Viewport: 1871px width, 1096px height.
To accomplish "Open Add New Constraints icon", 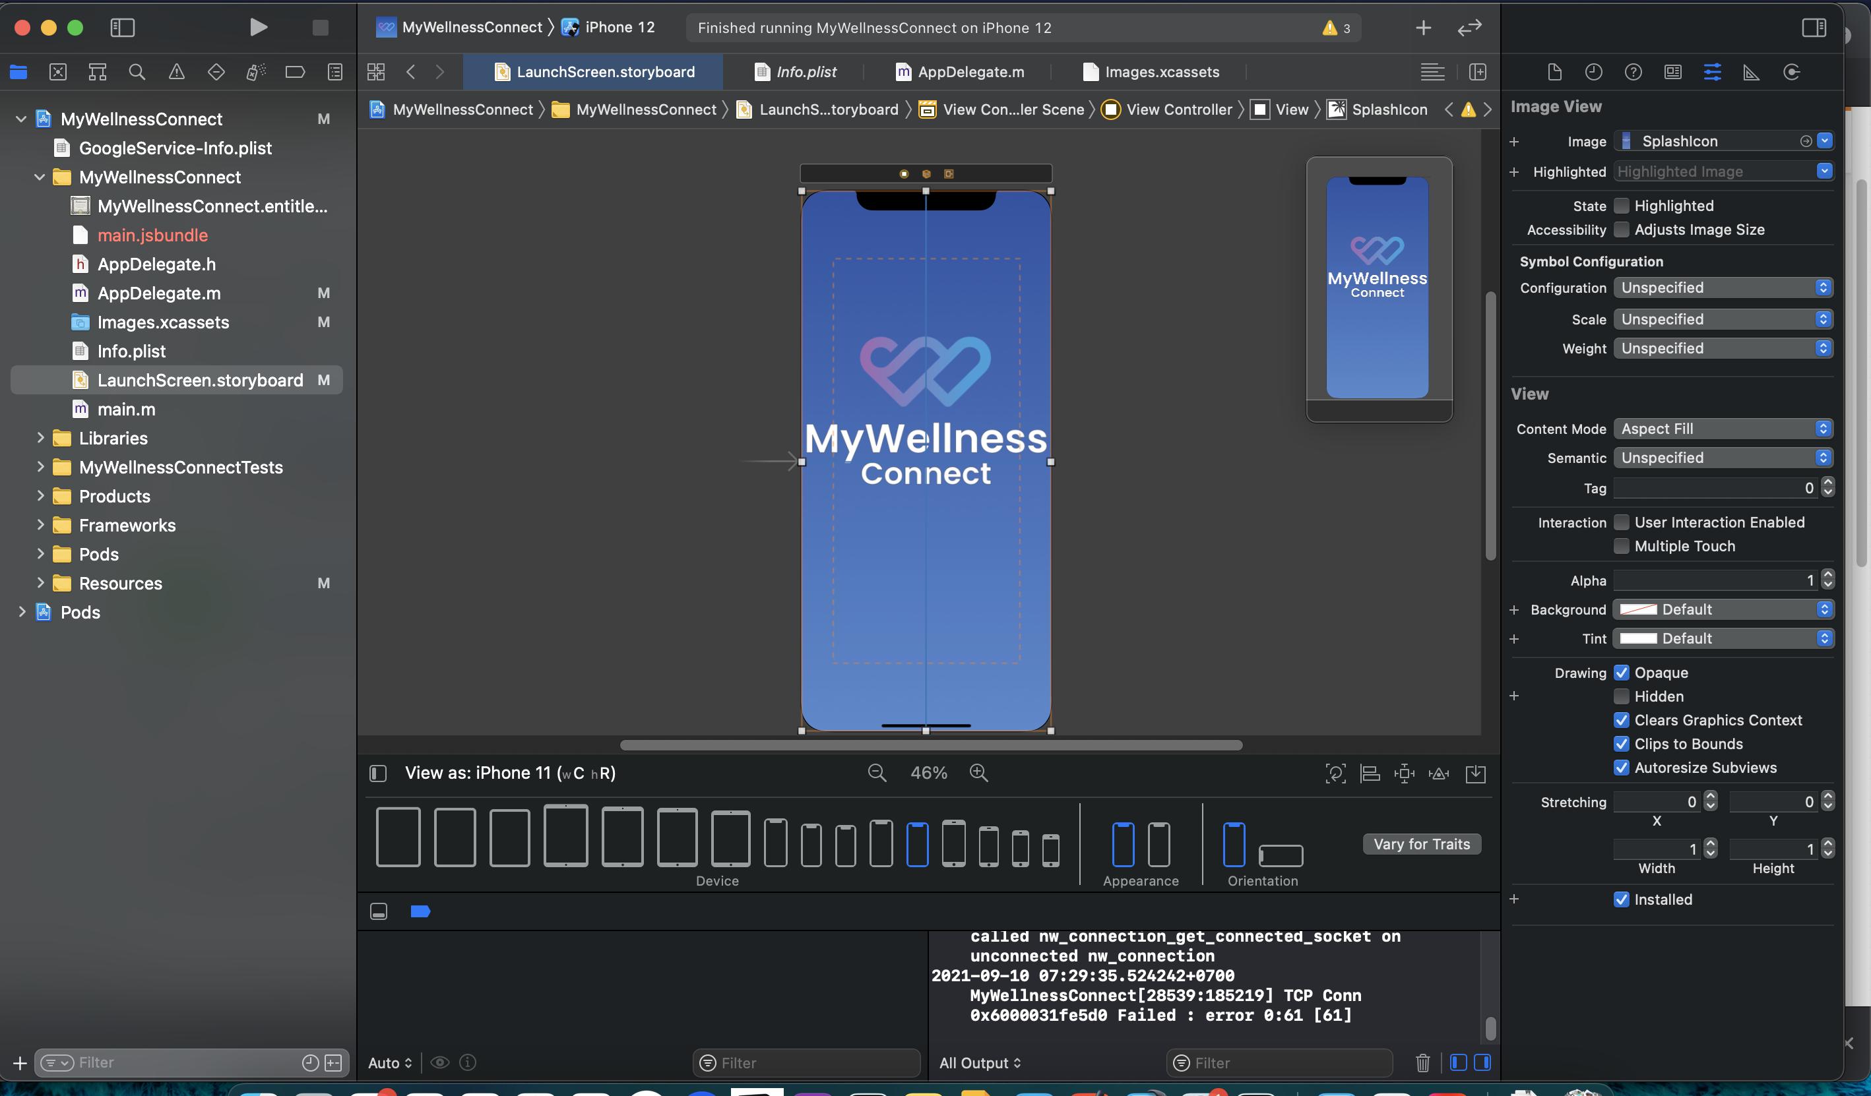I will click(1404, 774).
